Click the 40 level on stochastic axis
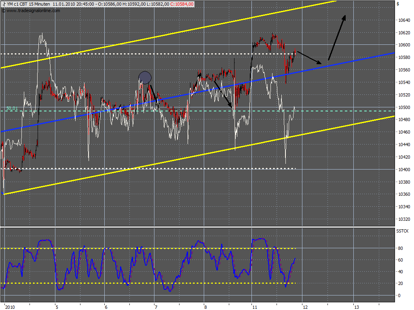This screenshot has width=414, height=310. click(401, 272)
